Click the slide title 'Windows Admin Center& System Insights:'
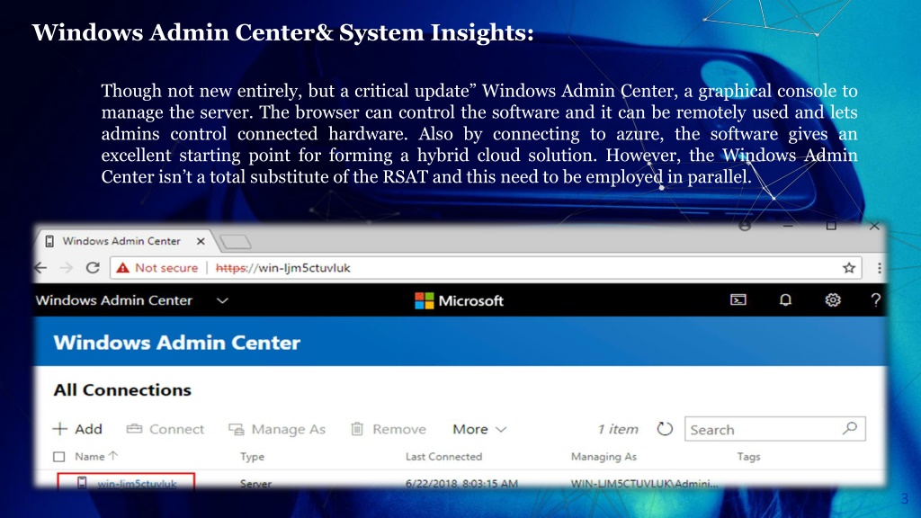Image resolution: width=921 pixels, height=518 pixels. pyautogui.click(x=282, y=32)
